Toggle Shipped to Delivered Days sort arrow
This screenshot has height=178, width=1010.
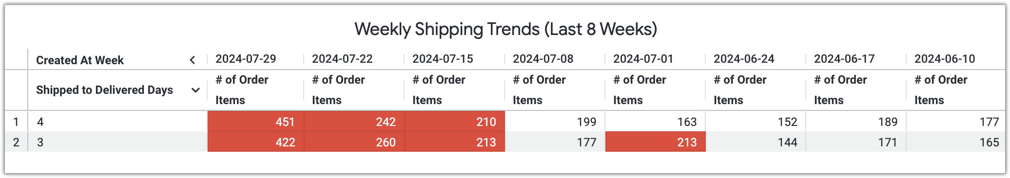click(x=195, y=90)
